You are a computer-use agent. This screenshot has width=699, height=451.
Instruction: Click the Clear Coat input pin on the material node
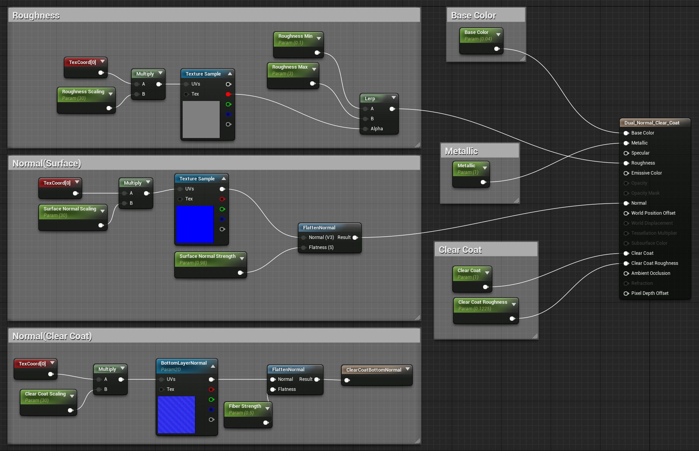point(626,253)
